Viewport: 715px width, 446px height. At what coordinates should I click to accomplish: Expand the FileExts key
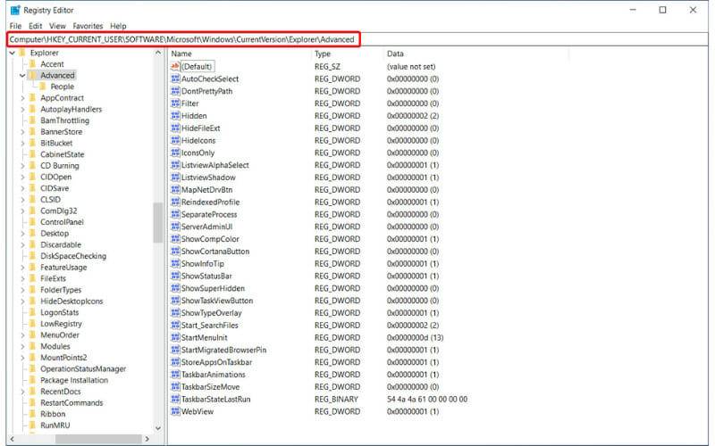coord(22,278)
